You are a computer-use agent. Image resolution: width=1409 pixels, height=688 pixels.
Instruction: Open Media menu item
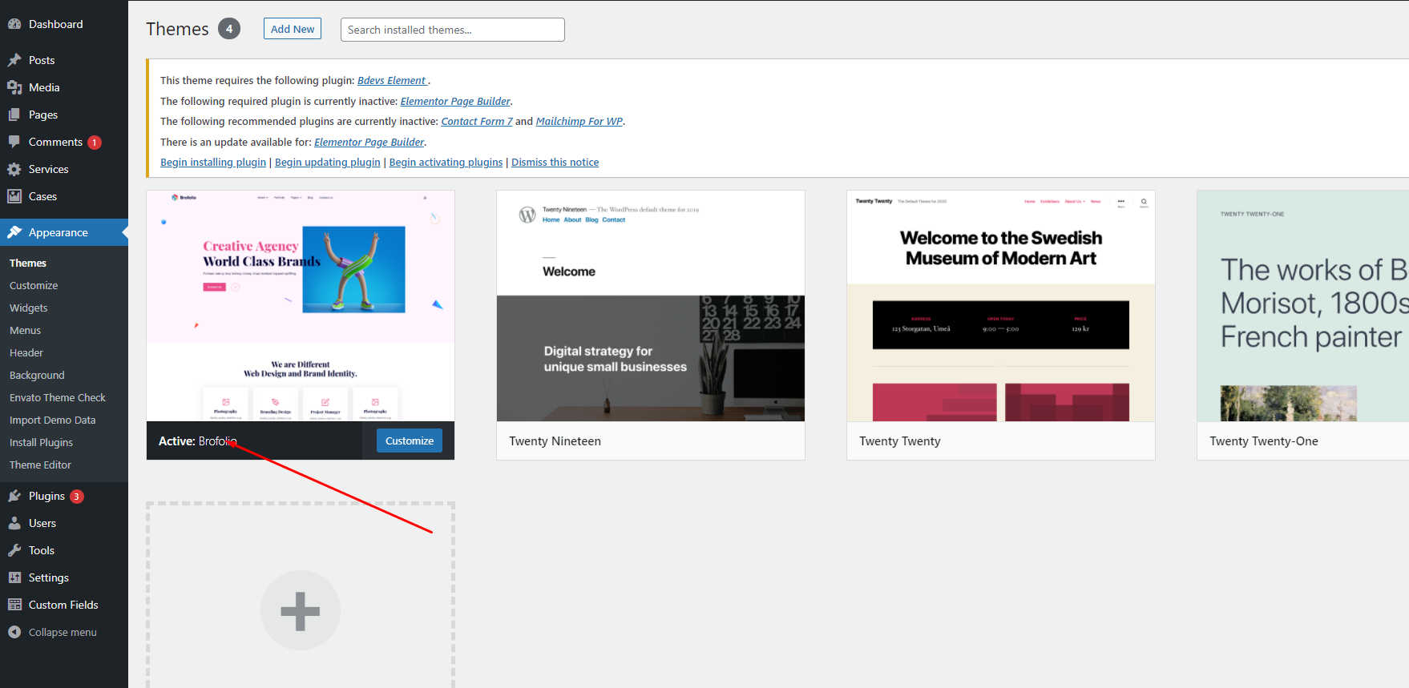[64, 87]
